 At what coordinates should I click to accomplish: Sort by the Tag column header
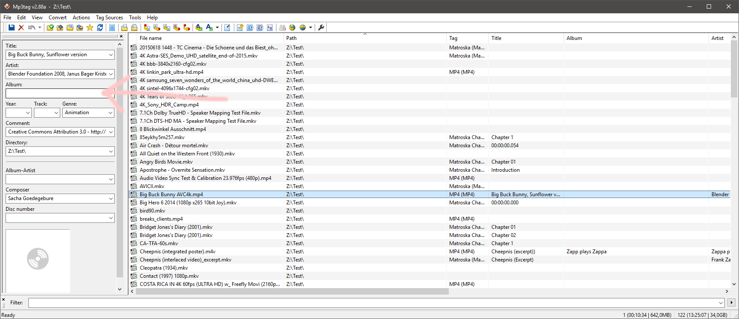tap(468, 38)
